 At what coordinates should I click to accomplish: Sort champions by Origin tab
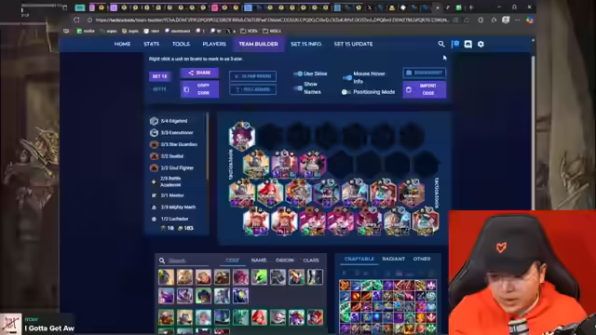coord(285,261)
